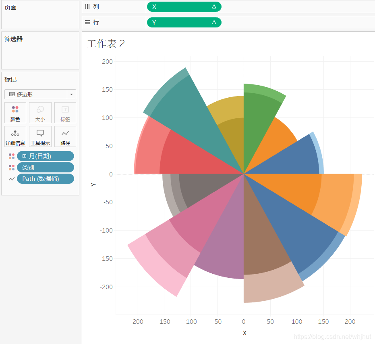
Task: Expand the plus box on 月(日期) pill
Action: coord(24,156)
